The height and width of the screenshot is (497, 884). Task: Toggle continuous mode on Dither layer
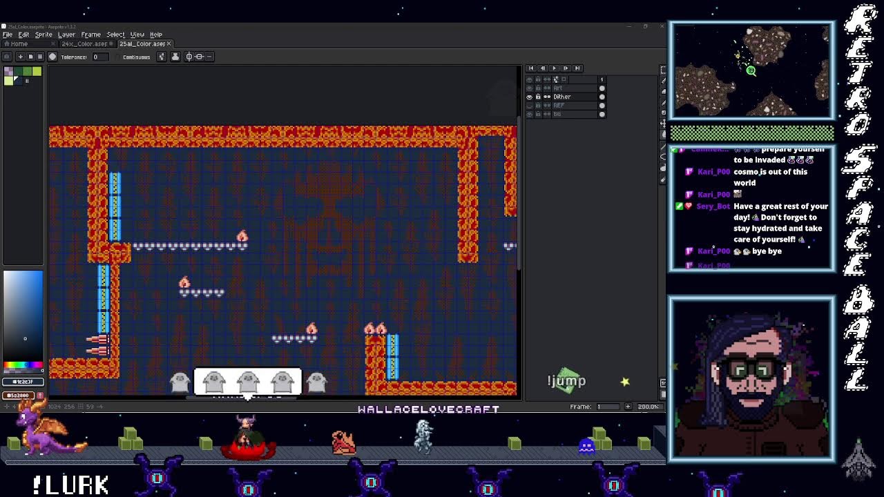(x=547, y=97)
